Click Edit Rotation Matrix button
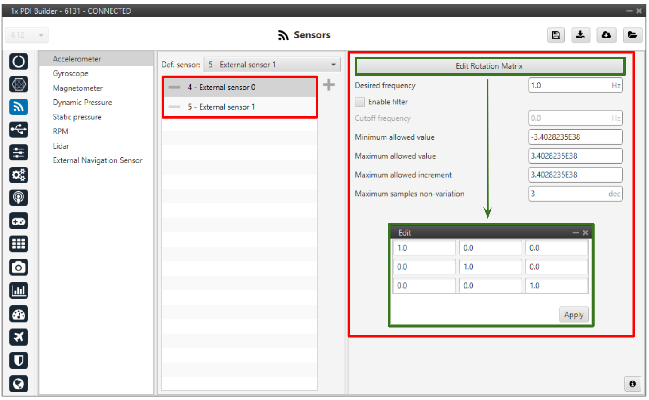649x400 pixels. pos(489,66)
